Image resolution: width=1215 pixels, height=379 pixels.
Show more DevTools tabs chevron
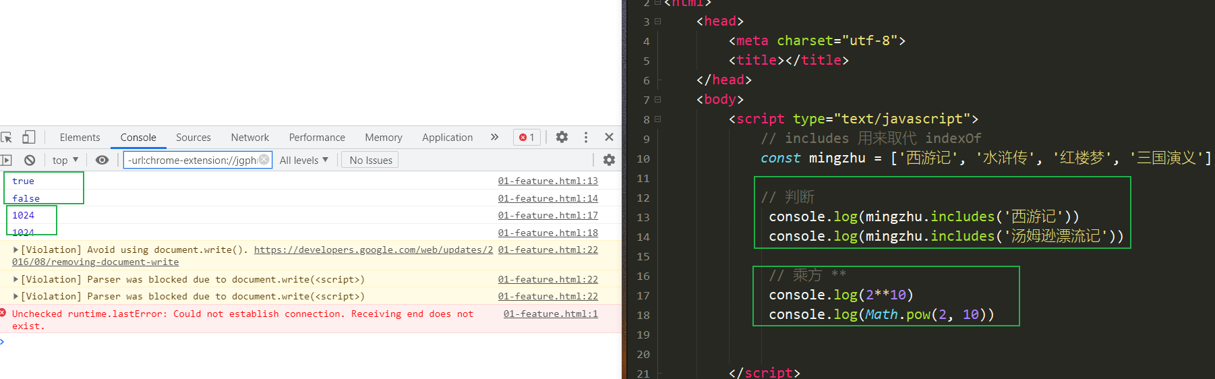coord(494,137)
